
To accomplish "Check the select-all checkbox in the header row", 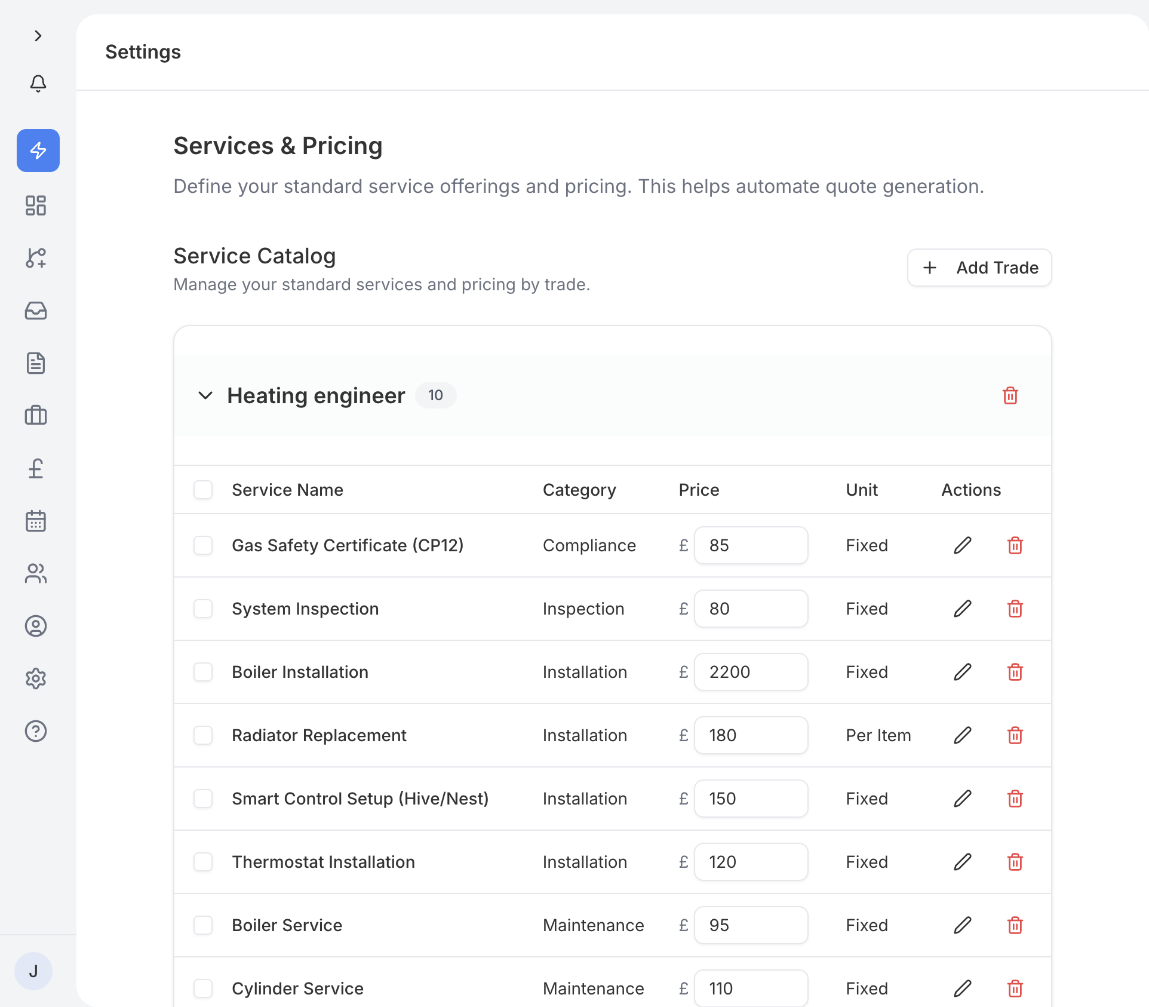I will (203, 490).
